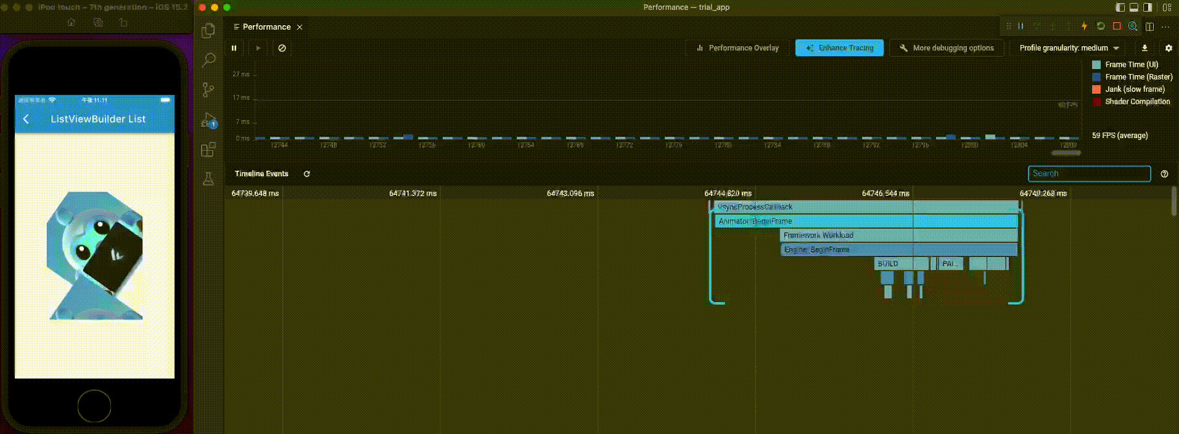Clear the performance timeline data

tap(282, 48)
